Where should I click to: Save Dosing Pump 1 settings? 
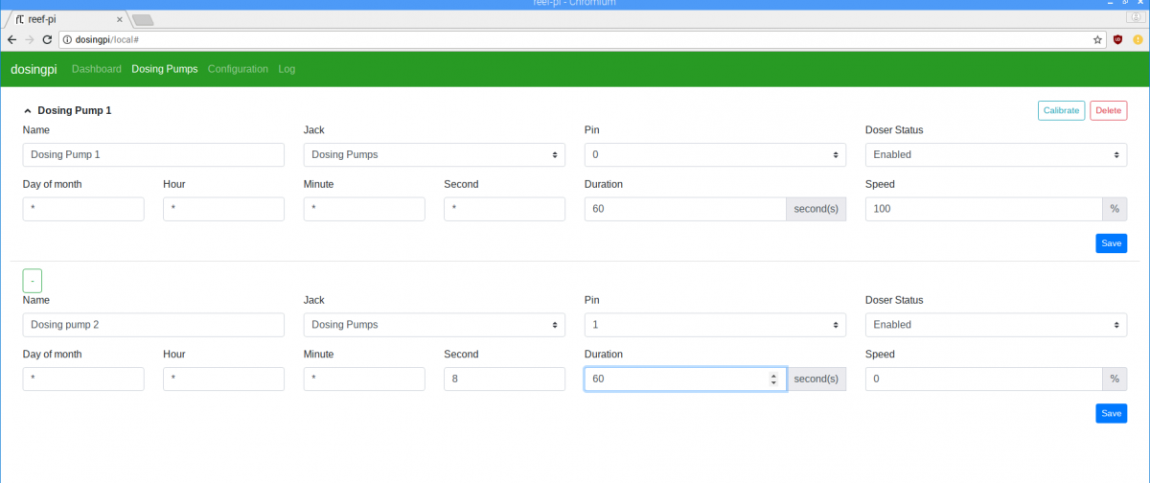pos(1111,243)
